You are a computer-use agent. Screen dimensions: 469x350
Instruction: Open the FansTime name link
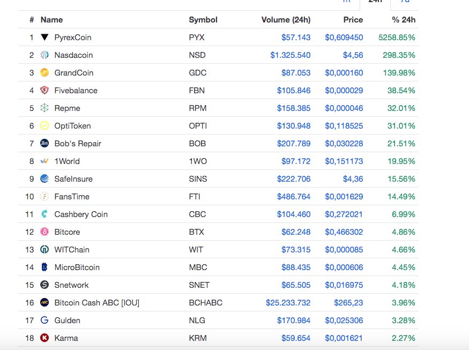pos(72,197)
